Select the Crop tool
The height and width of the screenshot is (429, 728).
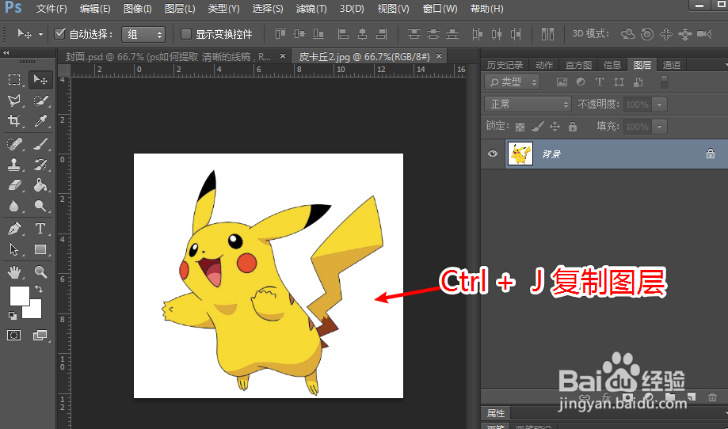coord(14,120)
